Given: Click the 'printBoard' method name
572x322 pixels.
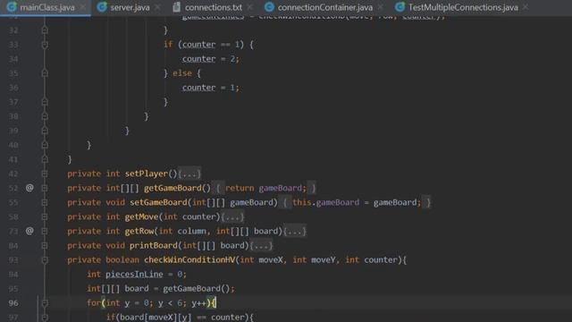Looking at the screenshot, I should pyautogui.click(x=154, y=246).
